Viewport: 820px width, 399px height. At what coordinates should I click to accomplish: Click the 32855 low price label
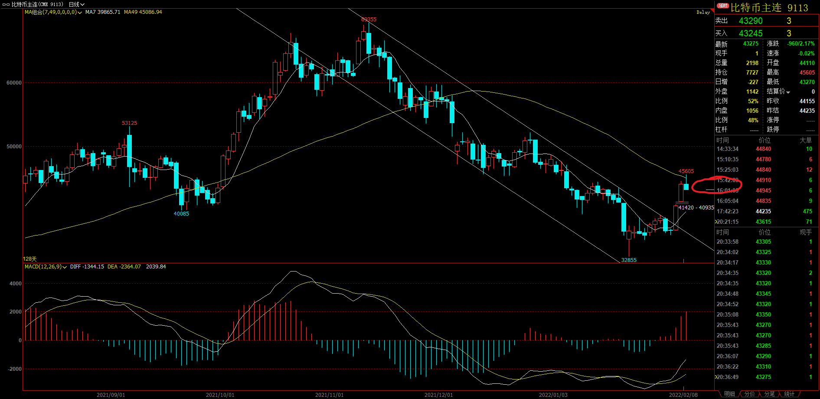(629, 260)
